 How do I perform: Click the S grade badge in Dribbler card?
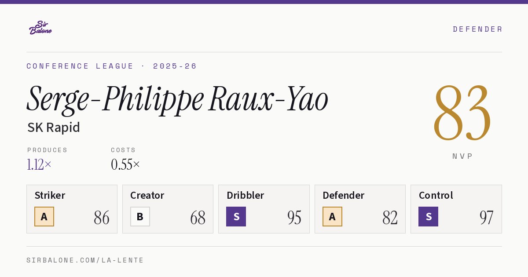[236, 217]
